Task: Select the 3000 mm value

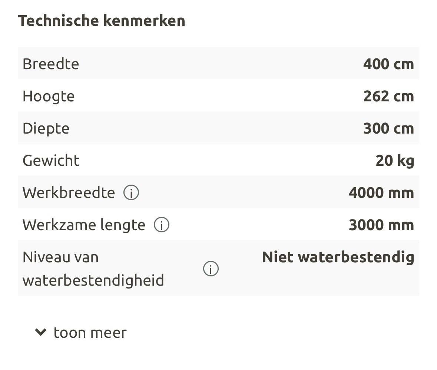Action: pyautogui.click(x=381, y=225)
